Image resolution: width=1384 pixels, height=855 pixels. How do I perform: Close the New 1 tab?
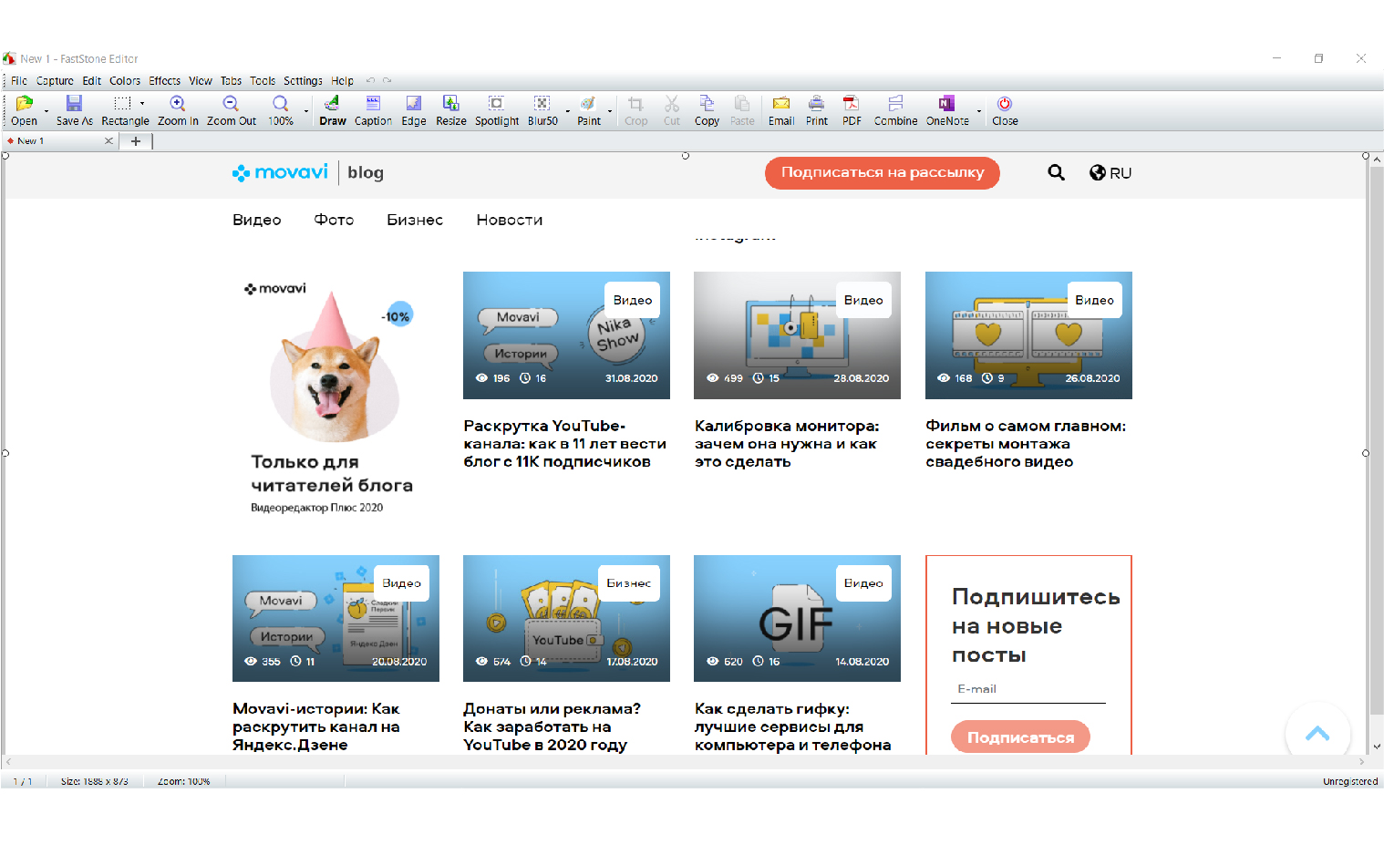(108, 141)
